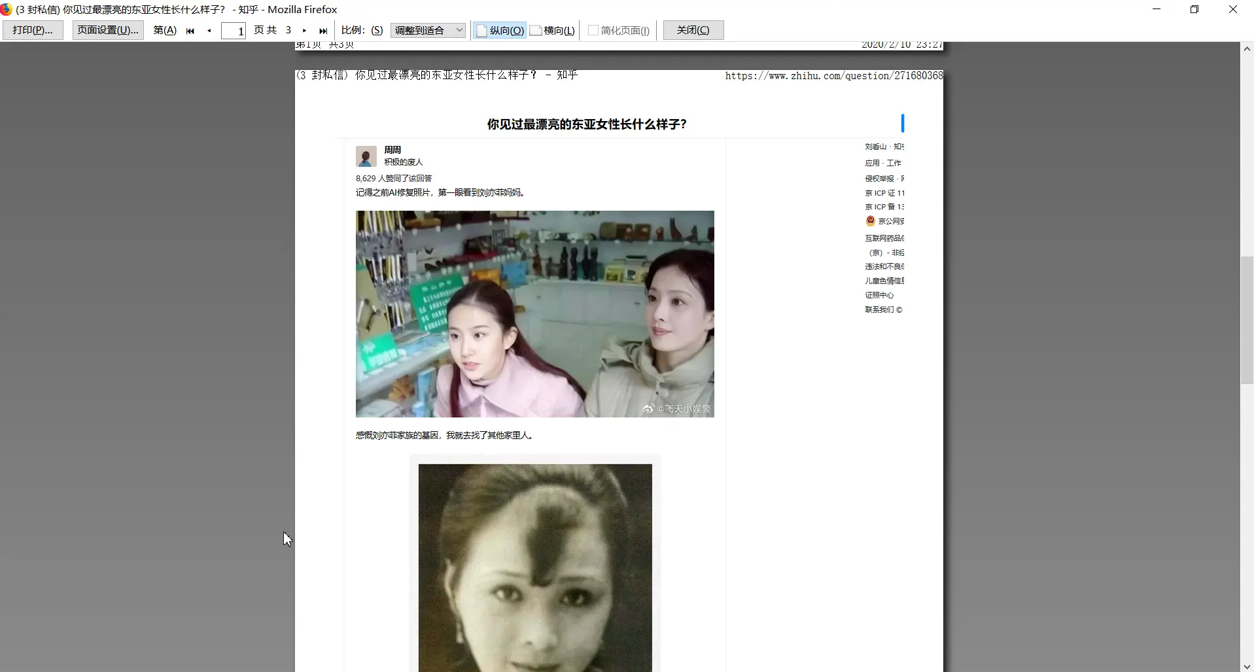Jump to the last page icon
Image resolution: width=1254 pixels, height=672 pixels.
tap(323, 30)
